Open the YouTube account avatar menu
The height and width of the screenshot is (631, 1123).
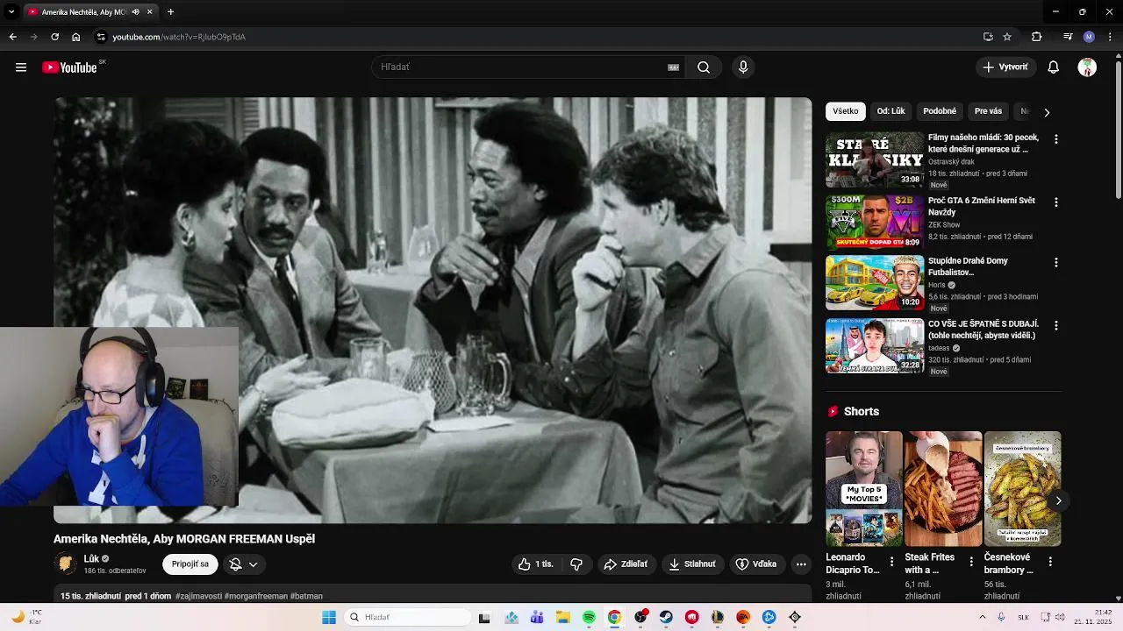(x=1087, y=67)
